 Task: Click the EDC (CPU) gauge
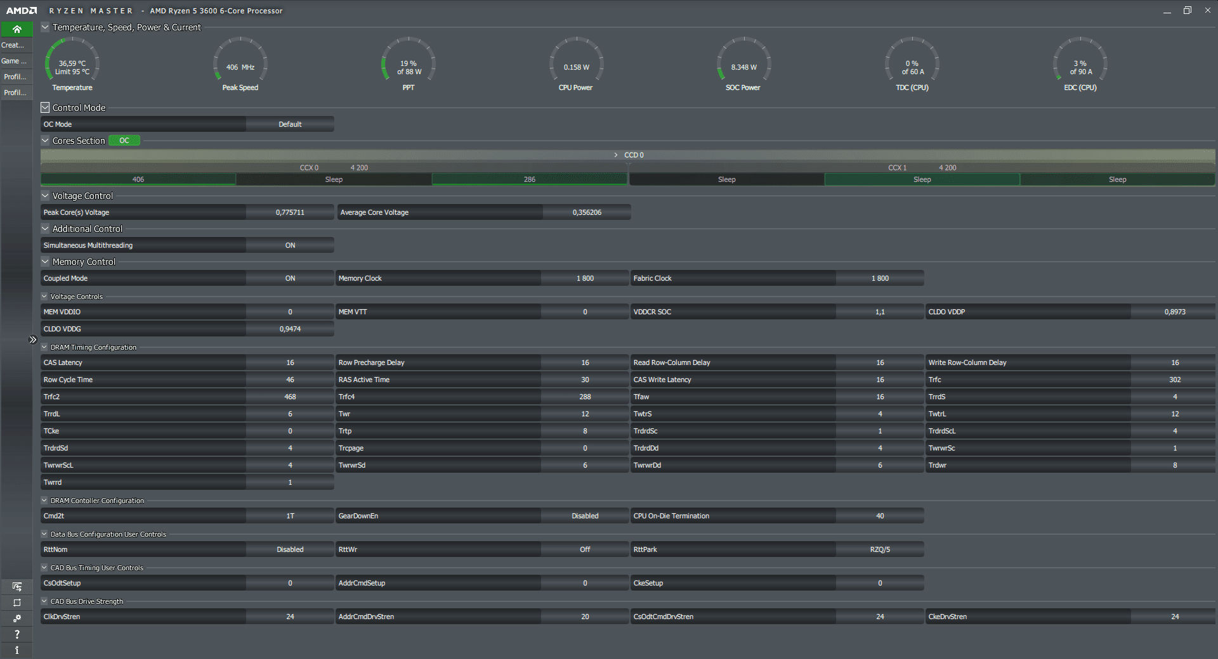point(1080,64)
